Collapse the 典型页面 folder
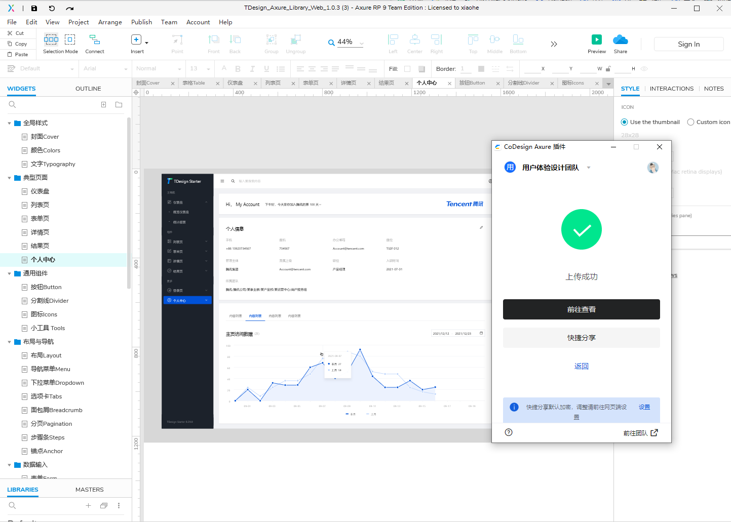731x522 pixels. [x=9, y=178]
